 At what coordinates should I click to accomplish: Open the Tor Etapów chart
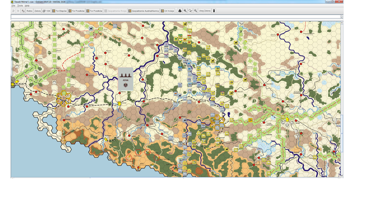[59, 11]
